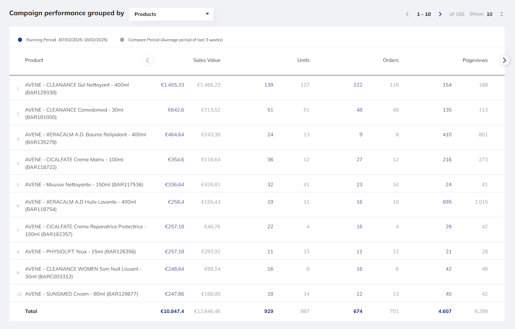Click the Running Period blue legend dot
Screen dimensions: 515x329
point(20,40)
